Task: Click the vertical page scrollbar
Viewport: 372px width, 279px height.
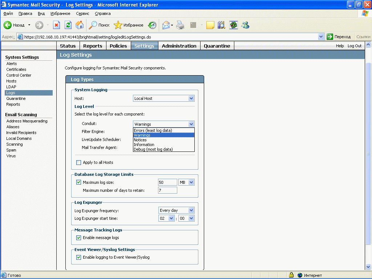Action: click(x=368, y=153)
